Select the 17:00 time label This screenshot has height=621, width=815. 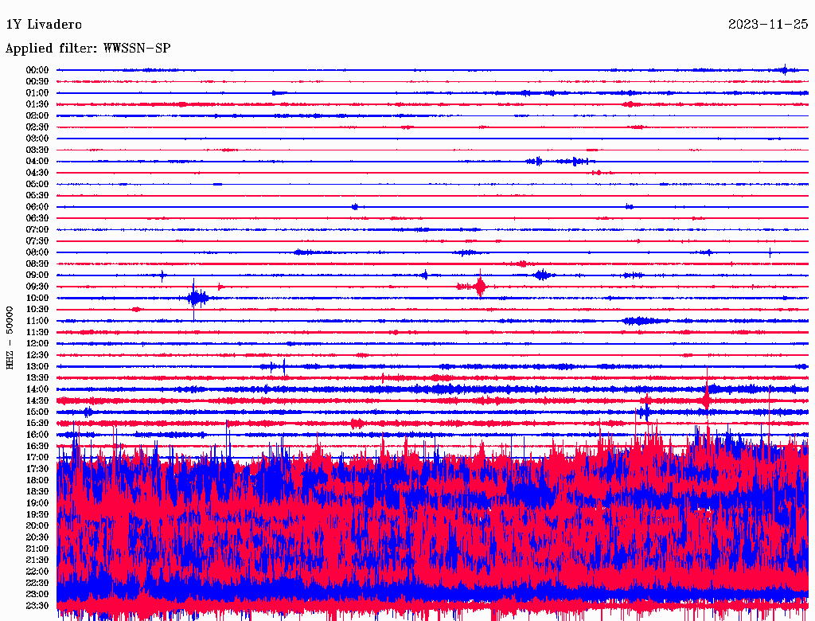pyautogui.click(x=37, y=457)
